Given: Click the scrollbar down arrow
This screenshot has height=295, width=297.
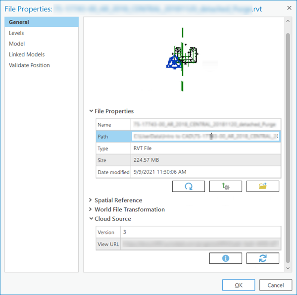Looking at the screenshot, I should coord(288,268).
